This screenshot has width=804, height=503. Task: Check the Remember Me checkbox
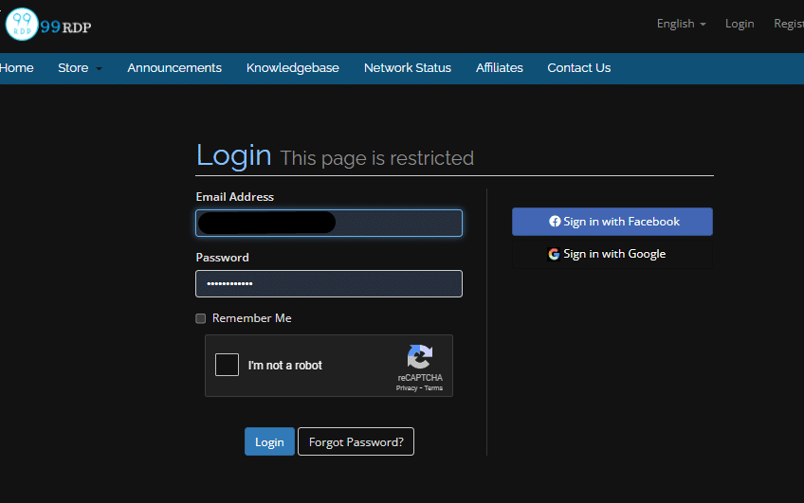coord(200,318)
